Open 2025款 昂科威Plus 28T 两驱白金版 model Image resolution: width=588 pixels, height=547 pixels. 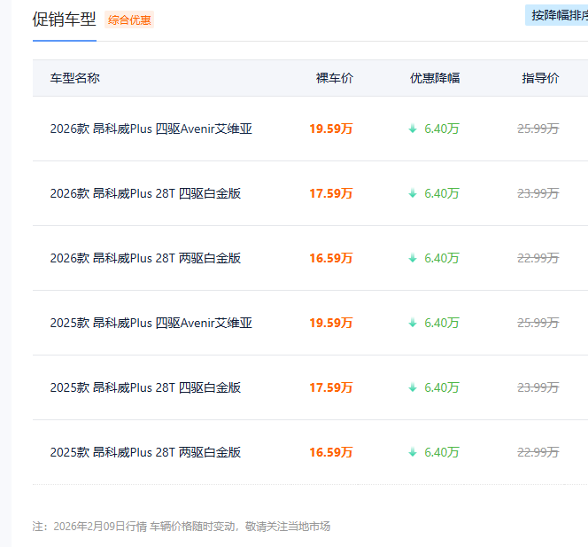(x=145, y=452)
